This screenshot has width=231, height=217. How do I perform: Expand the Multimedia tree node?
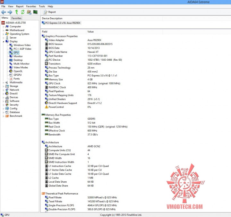(3, 82)
